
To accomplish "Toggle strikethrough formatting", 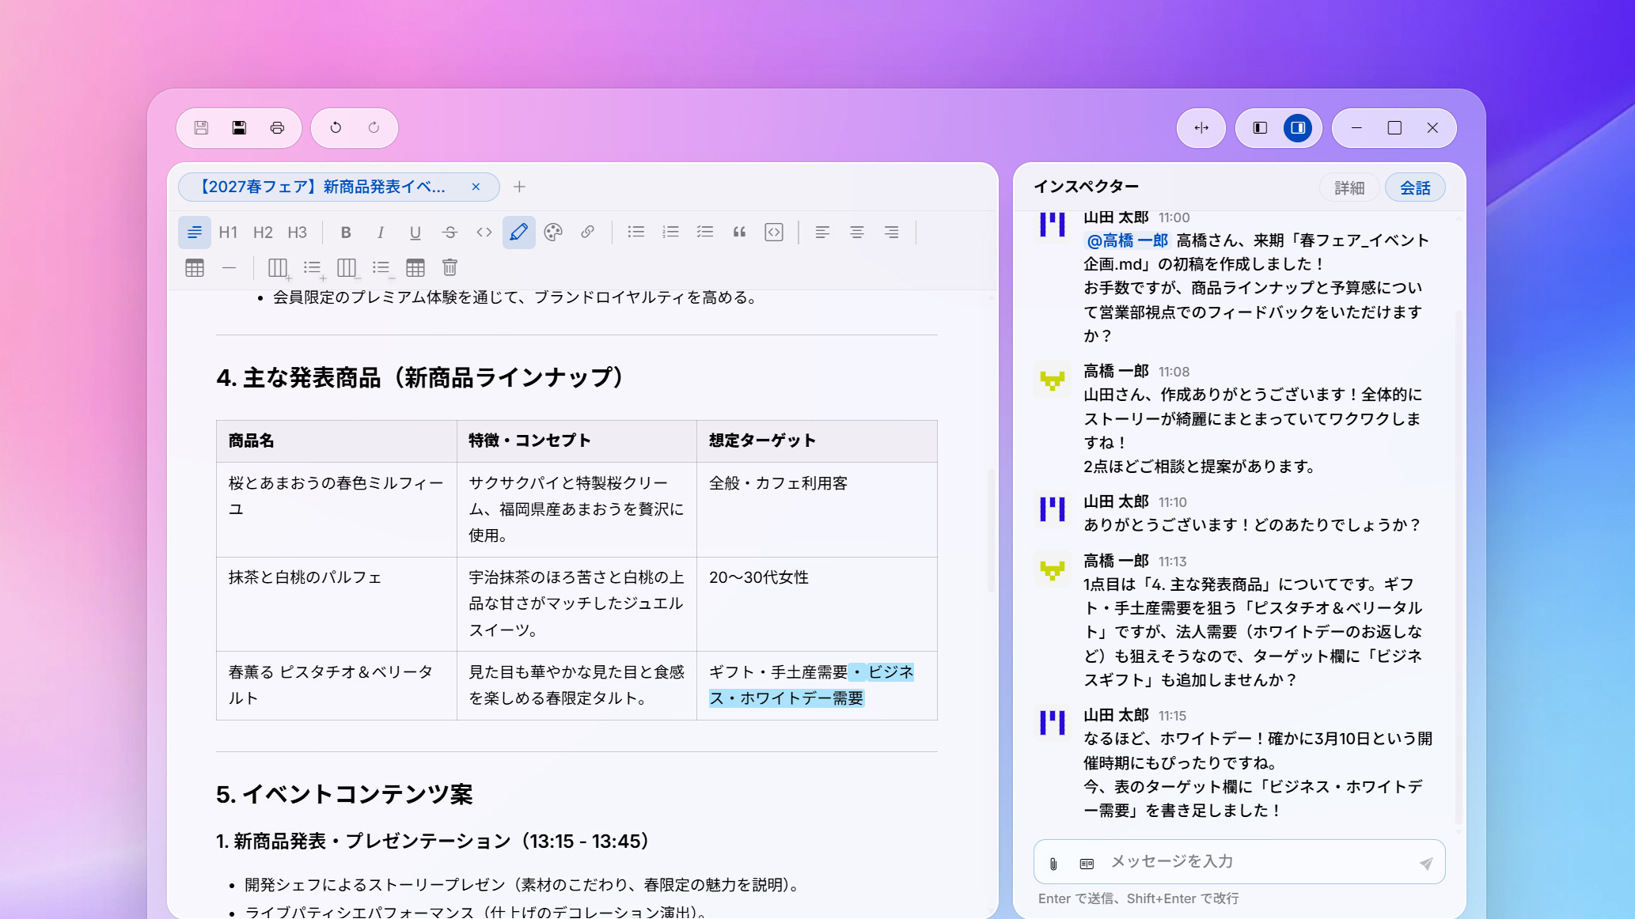I will click(450, 233).
